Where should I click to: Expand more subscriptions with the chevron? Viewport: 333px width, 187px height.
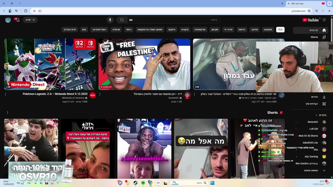point(324,170)
